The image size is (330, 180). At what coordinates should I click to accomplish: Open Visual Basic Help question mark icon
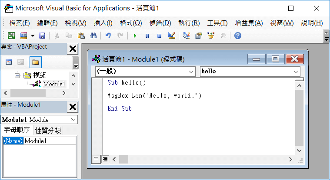(237, 36)
